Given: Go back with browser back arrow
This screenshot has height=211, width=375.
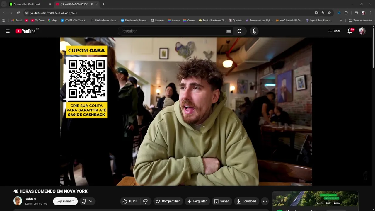Looking at the screenshot, I should [x=4, y=13].
